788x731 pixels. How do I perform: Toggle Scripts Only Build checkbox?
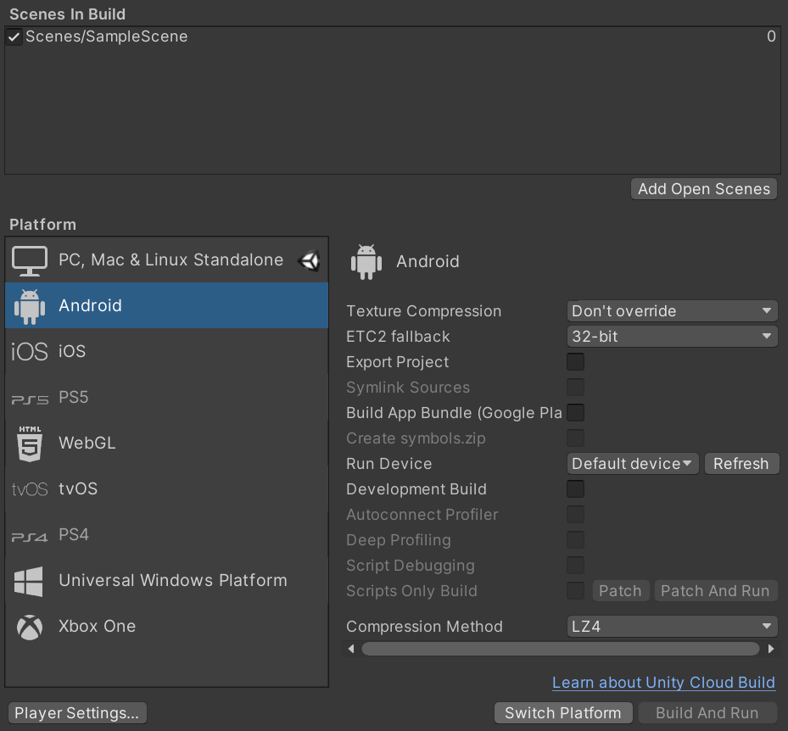[x=575, y=591]
